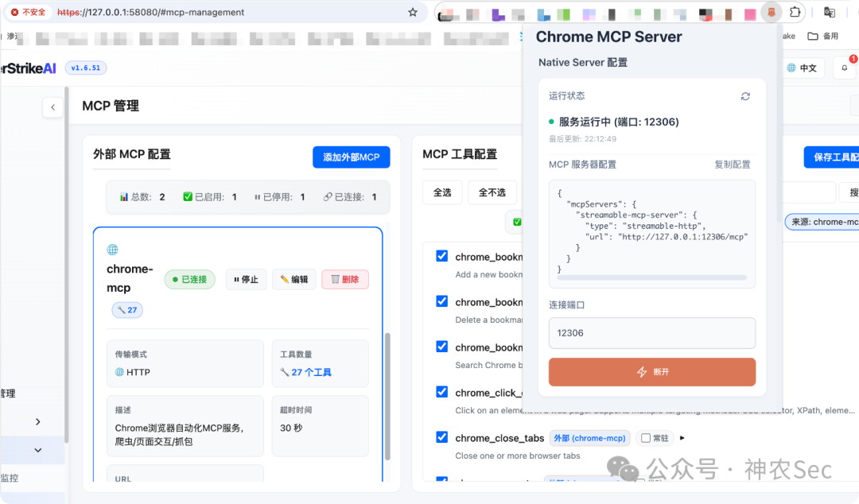Enable 常驻 for chrome_close_tabs
859x504 pixels.
point(646,438)
